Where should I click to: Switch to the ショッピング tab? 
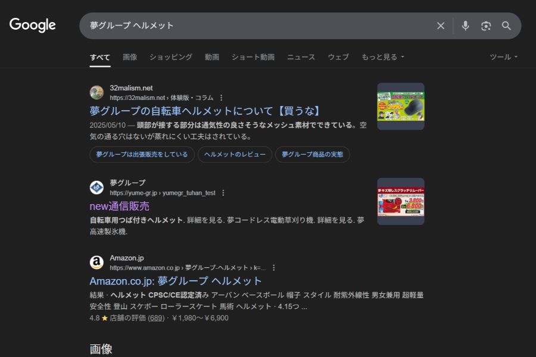click(171, 57)
